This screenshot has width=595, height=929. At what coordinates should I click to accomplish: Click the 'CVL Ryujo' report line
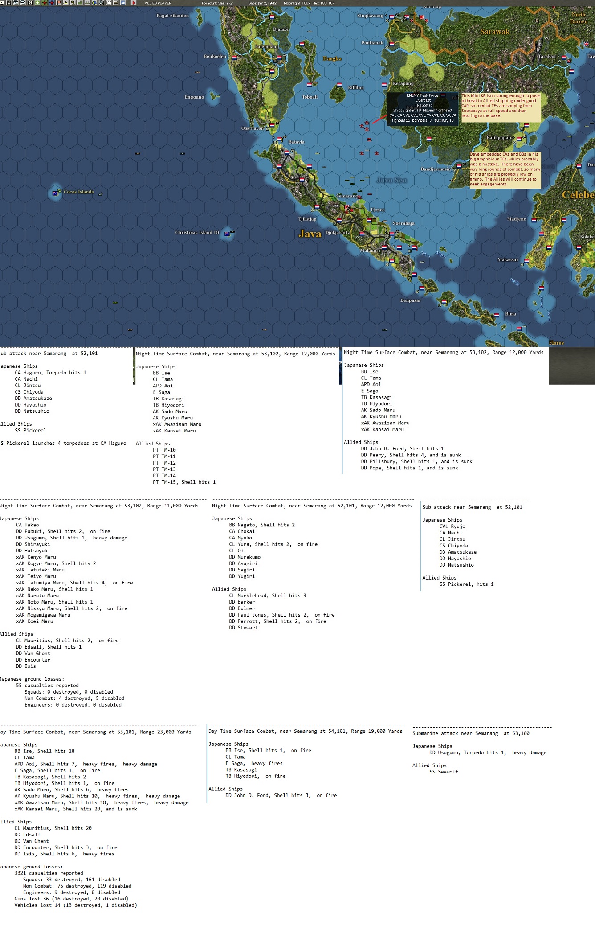click(452, 526)
